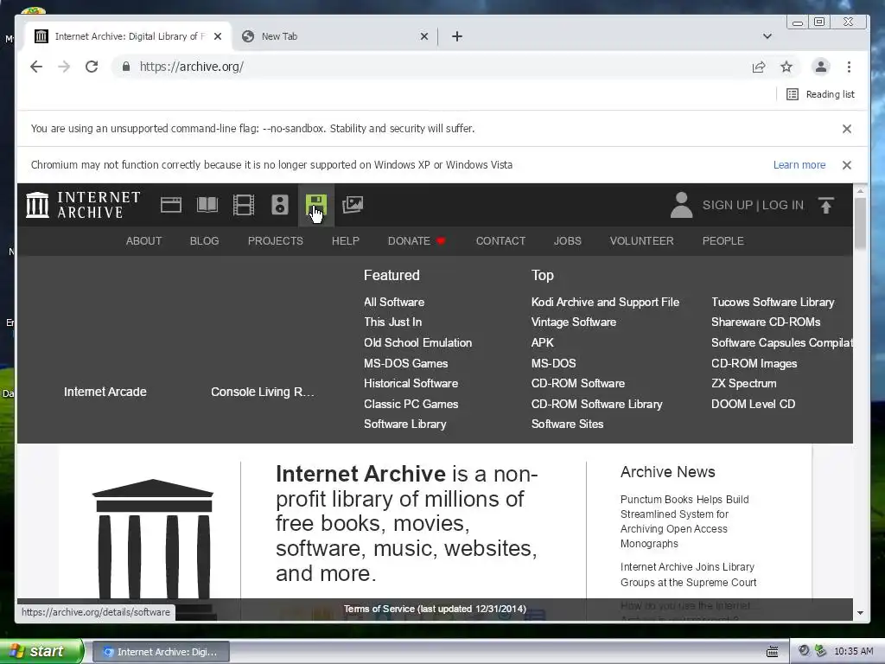This screenshot has width=885, height=664.
Task: Open Vintage Software link
Action: (x=574, y=322)
